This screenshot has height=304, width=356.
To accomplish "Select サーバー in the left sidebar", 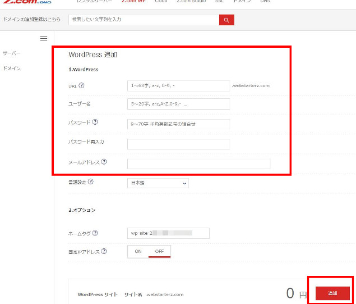I will click(x=12, y=53).
